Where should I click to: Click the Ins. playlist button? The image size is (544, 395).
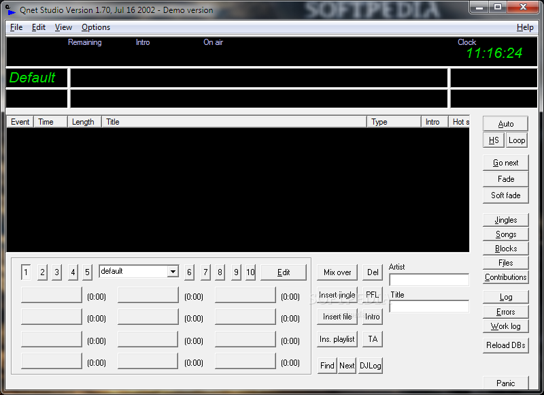click(337, 339)
